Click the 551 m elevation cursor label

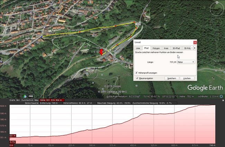(x=12, y=136)
